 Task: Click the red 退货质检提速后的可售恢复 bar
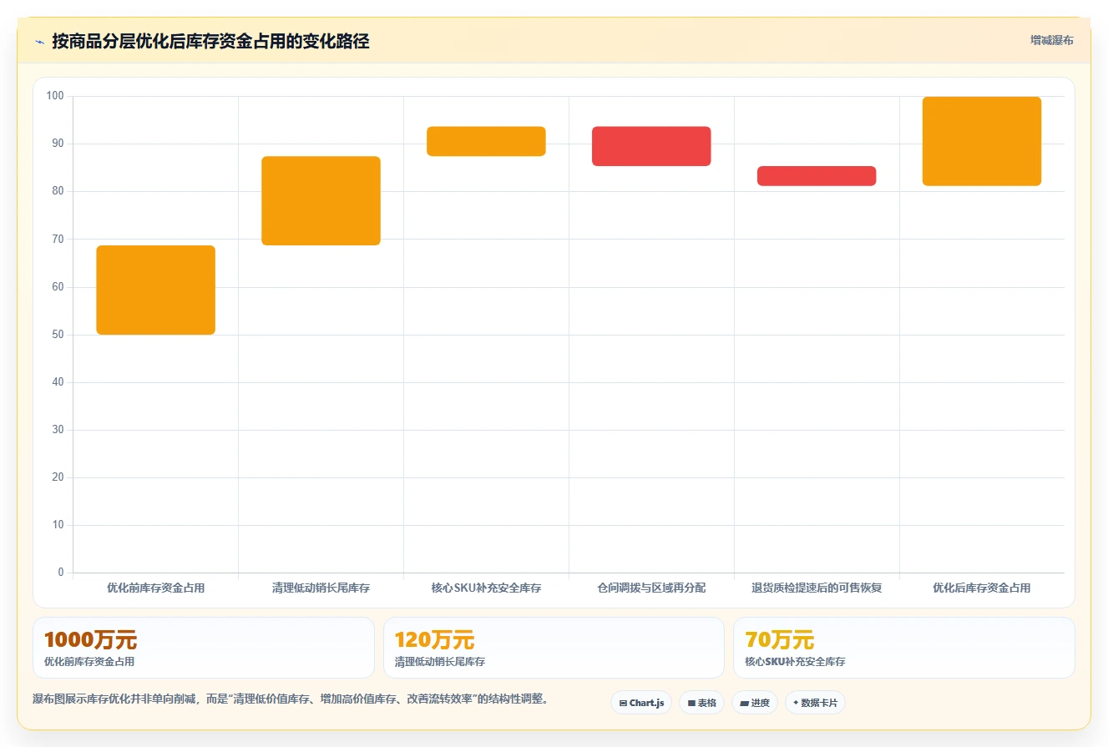817,176
